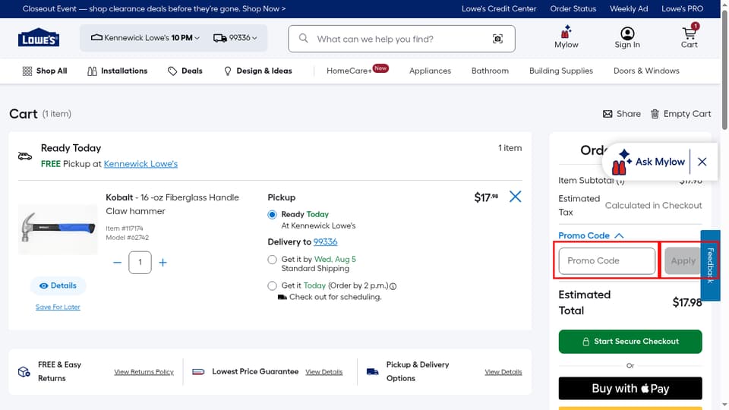View Pickup & Delivery Options details
This screenshot has height=410, width=729.
click(503, 372)
